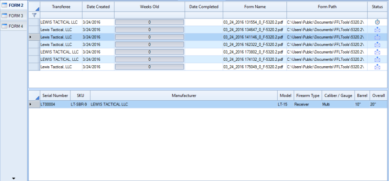Viewport: 389px width, 181px height.
Task: Click the mail status icon for form 162322
Action: coord(377,44)
